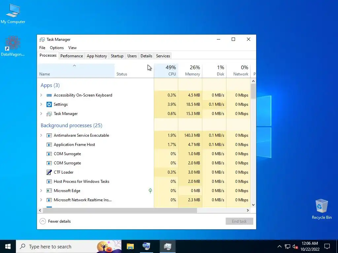This screenshot has height=253, width=338.
Task: Expand the Microsoft Network Realtime Inspection row
Action: point(41,200)
